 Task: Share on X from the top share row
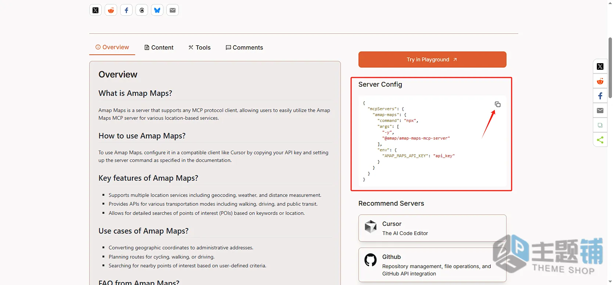tap(95, 10)
